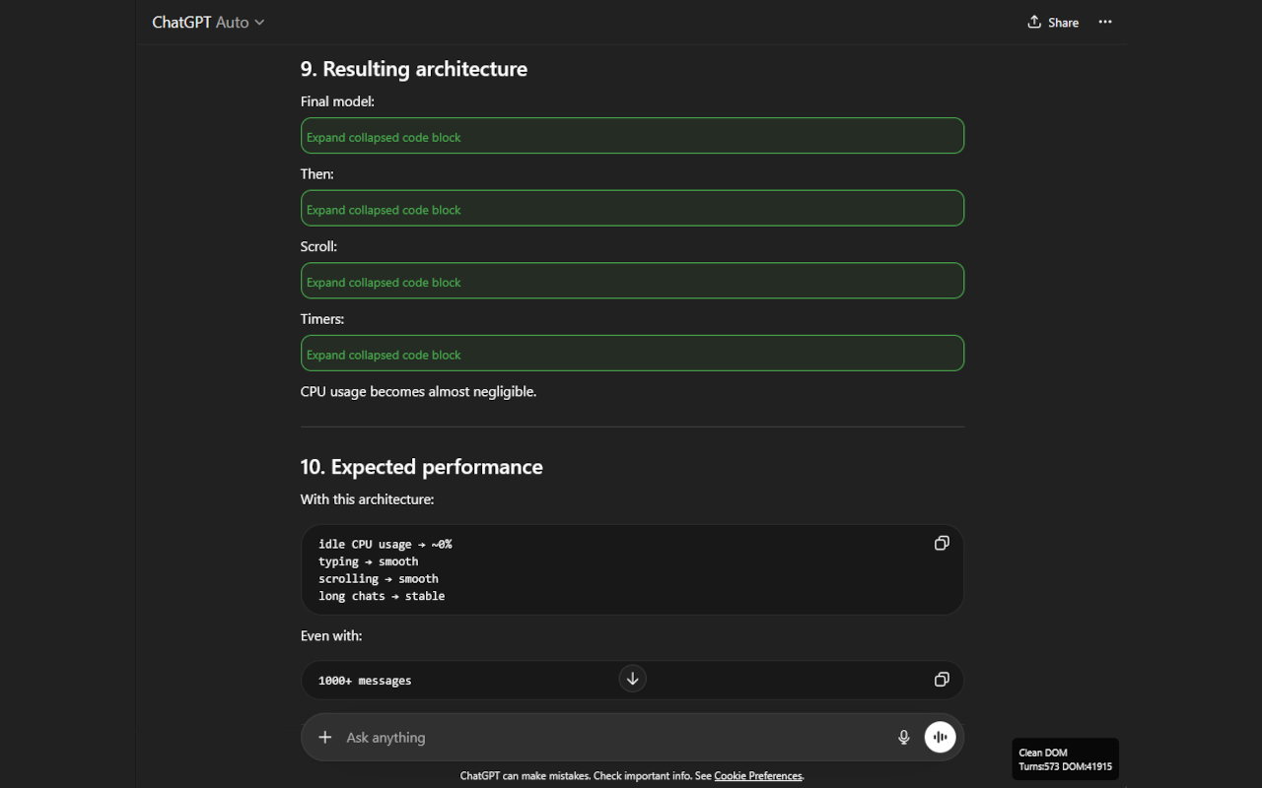Jump to bottom with down-arrow button
The width and height of the screenshot is (1262, 788).
[632, 679]
